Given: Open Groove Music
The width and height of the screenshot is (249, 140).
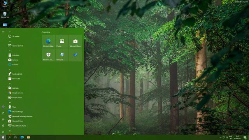Looking at the screenshot, I should 23,98.
